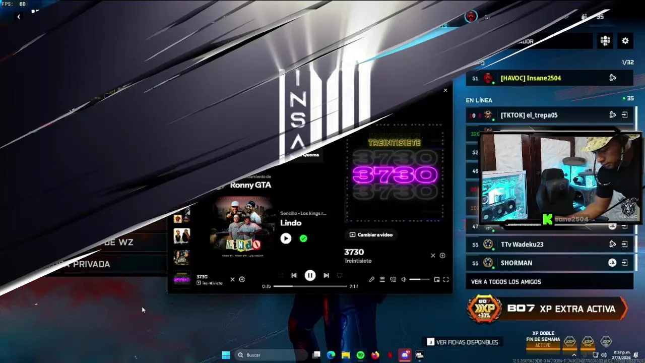The width and height of the screenshot is (645, 363).
Task: Click the X next to 3730 Treintisiete in the right panel
Action: (x=433, y=256)
